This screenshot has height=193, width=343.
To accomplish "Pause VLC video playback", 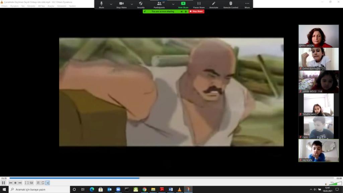I will pyautogui.click(x=3, y=183).
